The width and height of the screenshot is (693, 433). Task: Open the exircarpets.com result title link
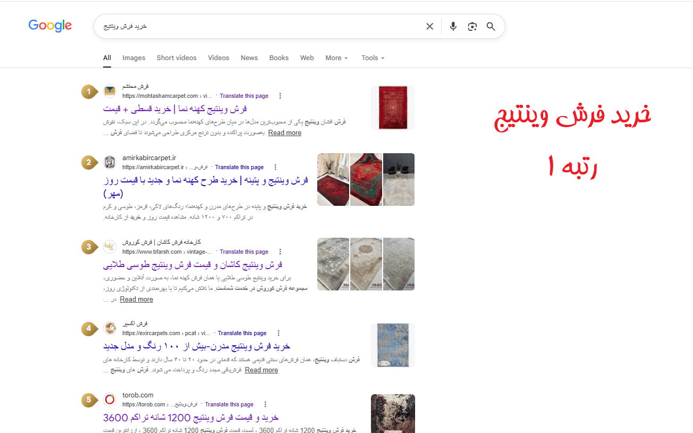pos(197,346)
